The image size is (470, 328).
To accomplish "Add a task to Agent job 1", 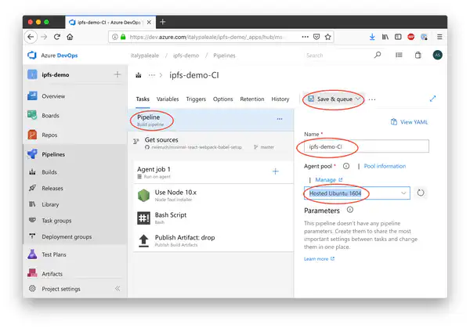I will (275, 171).
